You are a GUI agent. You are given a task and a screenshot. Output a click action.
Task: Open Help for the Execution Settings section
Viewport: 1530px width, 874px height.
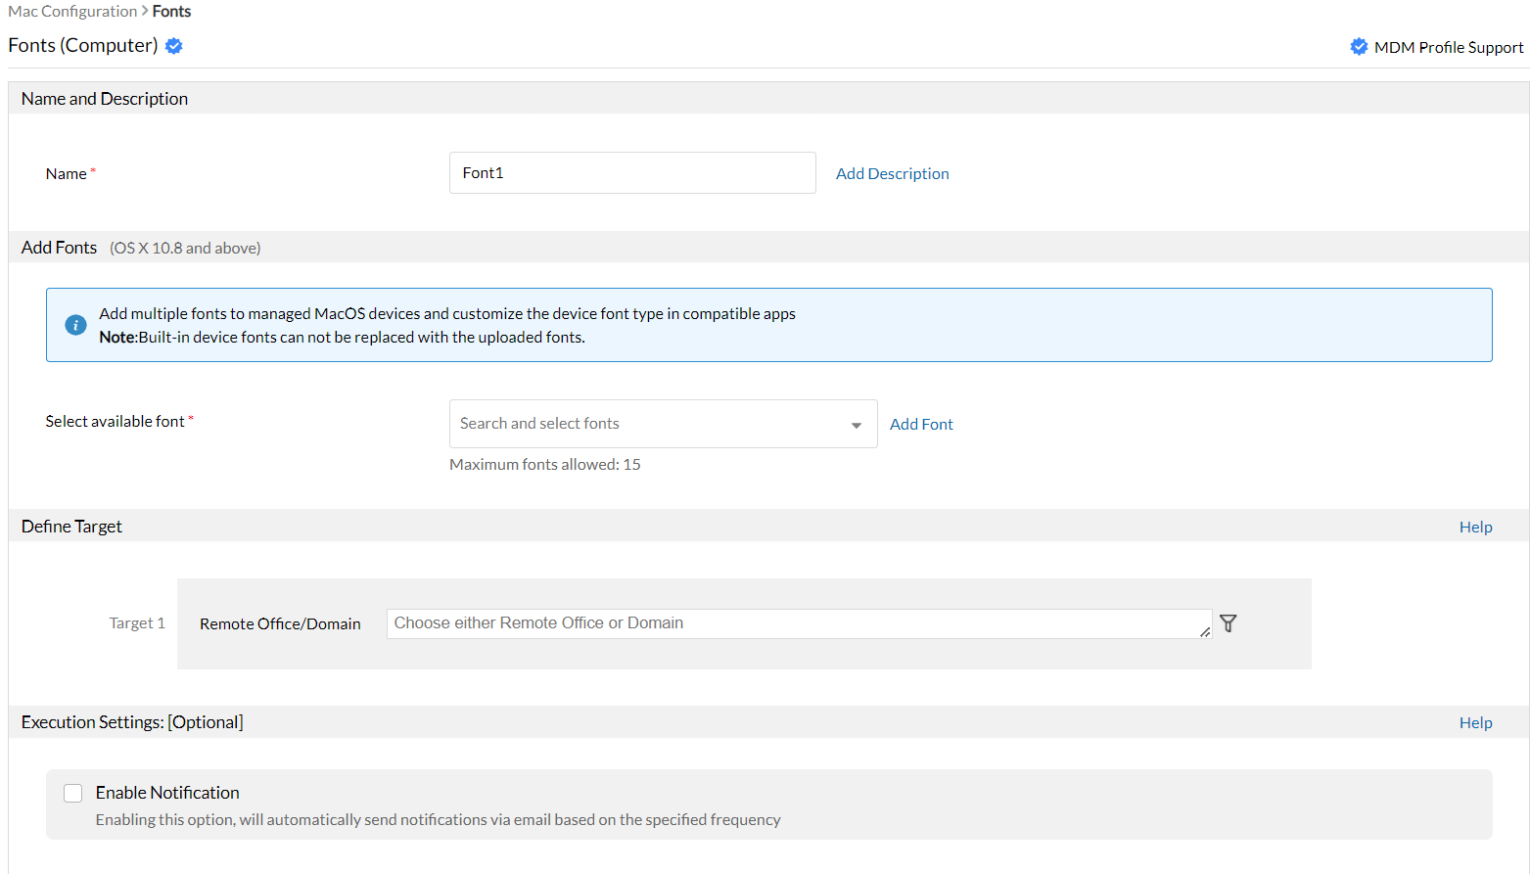tap(1475, 722)
